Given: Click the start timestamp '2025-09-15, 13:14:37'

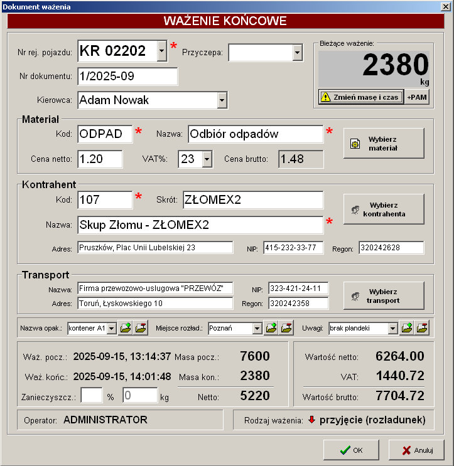Looking at the screenshot, I should (122, 356).
